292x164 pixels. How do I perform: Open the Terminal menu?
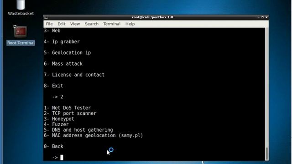tap(112, 24)
